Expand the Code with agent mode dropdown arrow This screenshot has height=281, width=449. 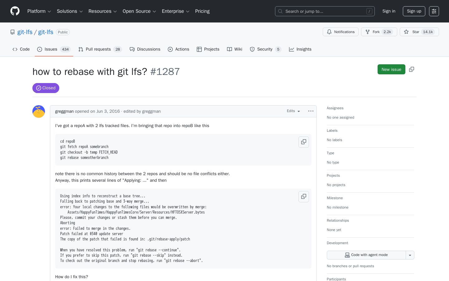(410, 255)
